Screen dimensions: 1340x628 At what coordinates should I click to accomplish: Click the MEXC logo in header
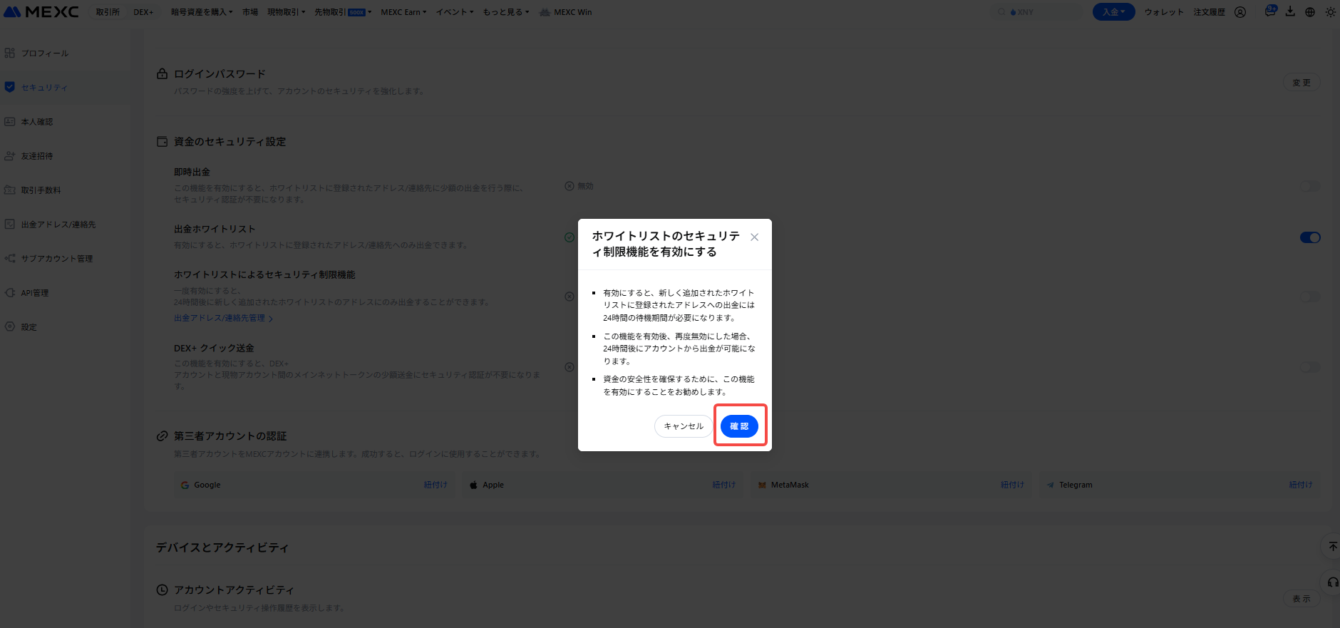pos(41,12)
